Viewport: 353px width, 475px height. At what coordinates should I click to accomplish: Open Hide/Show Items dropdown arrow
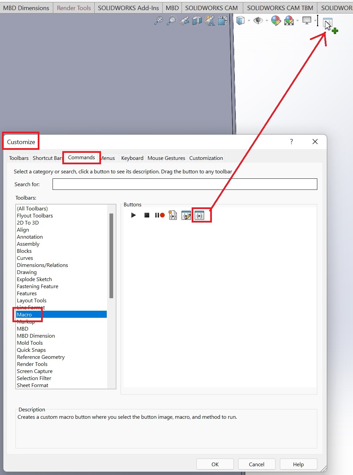tap(267, 21)
